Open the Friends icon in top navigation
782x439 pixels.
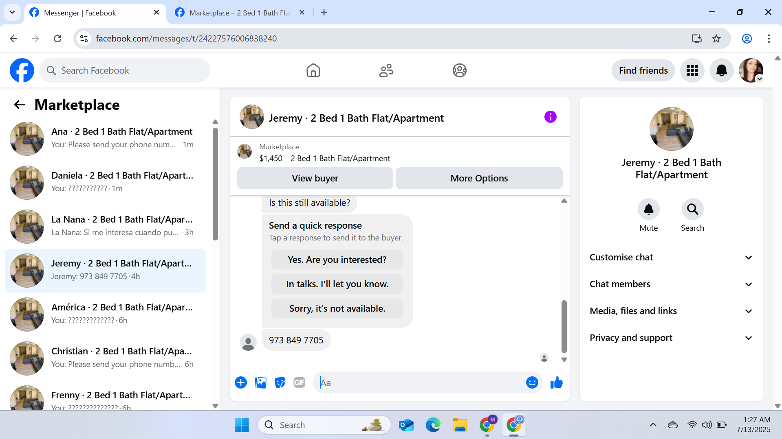(386, 70)
